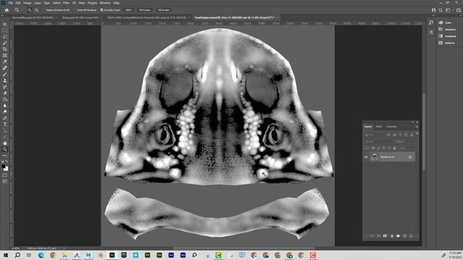This screenshot has width=463, height=260.
Task: Select the Magic Wand tool
Action: click(5, 43)
